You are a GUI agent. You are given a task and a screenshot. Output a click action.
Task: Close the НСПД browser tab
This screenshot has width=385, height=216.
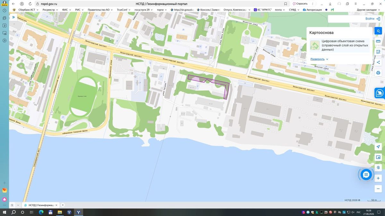point(57,205)
